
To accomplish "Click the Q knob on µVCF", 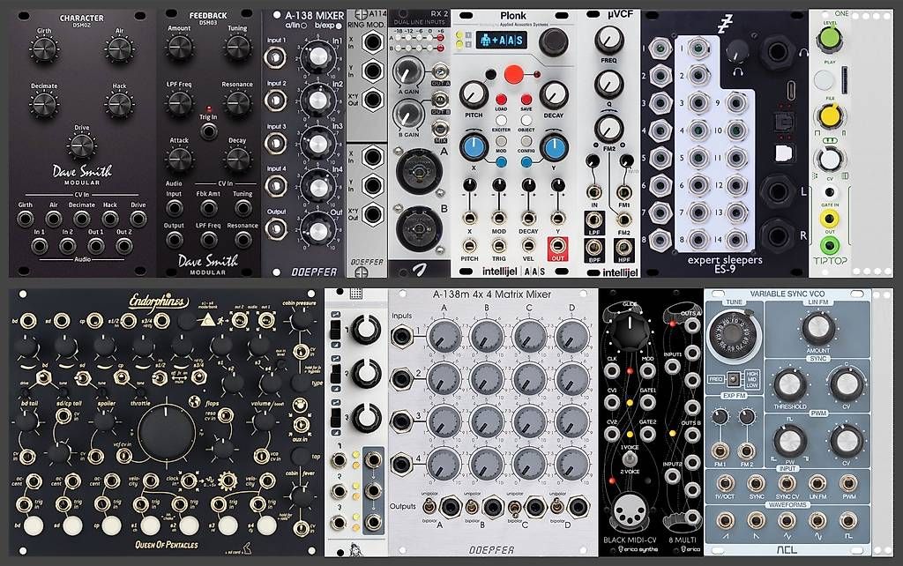I will [608, 84].
